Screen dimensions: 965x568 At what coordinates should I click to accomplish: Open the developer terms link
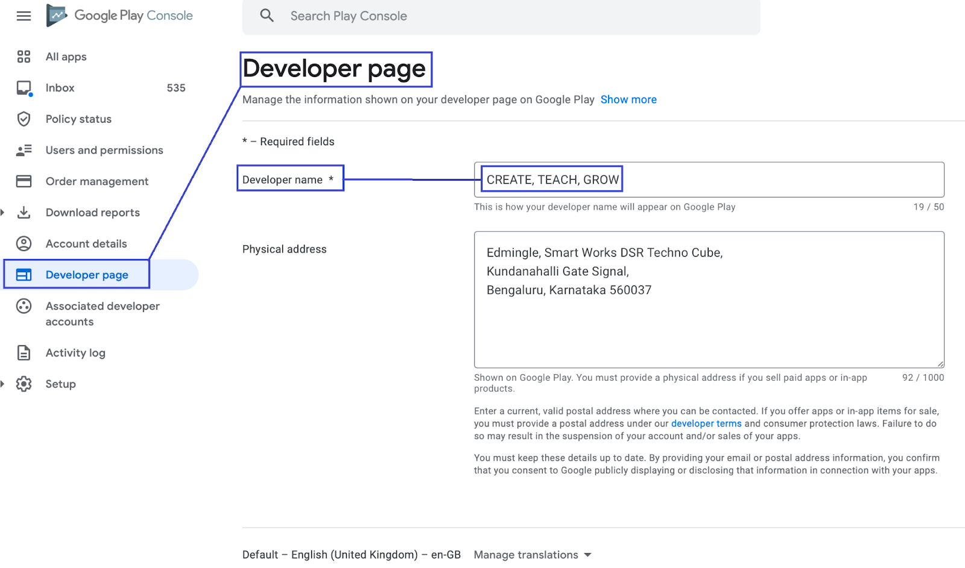pos(706,423)
